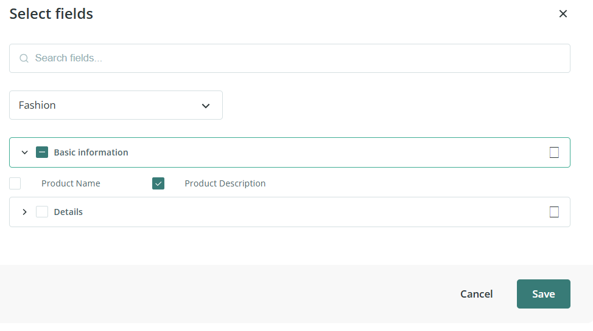The width and height of the screenshot is (593, 331).
Task: Click the Basic information section title
Action: pyautogui.click(x=91, y=152)
